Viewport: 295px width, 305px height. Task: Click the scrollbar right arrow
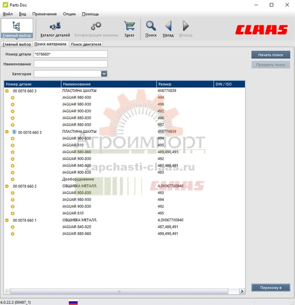click(242, 291)
